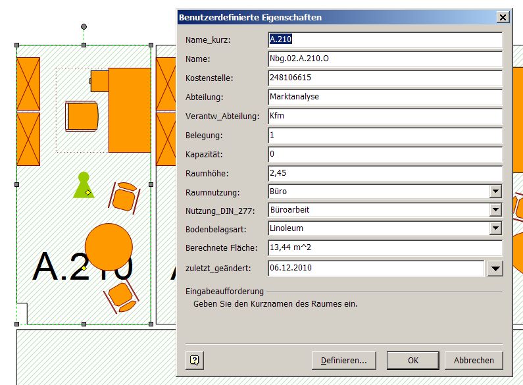Click the Definieren... button

pos(343,360)
